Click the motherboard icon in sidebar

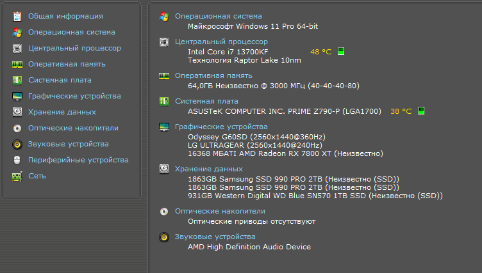(x=17, y=80)
